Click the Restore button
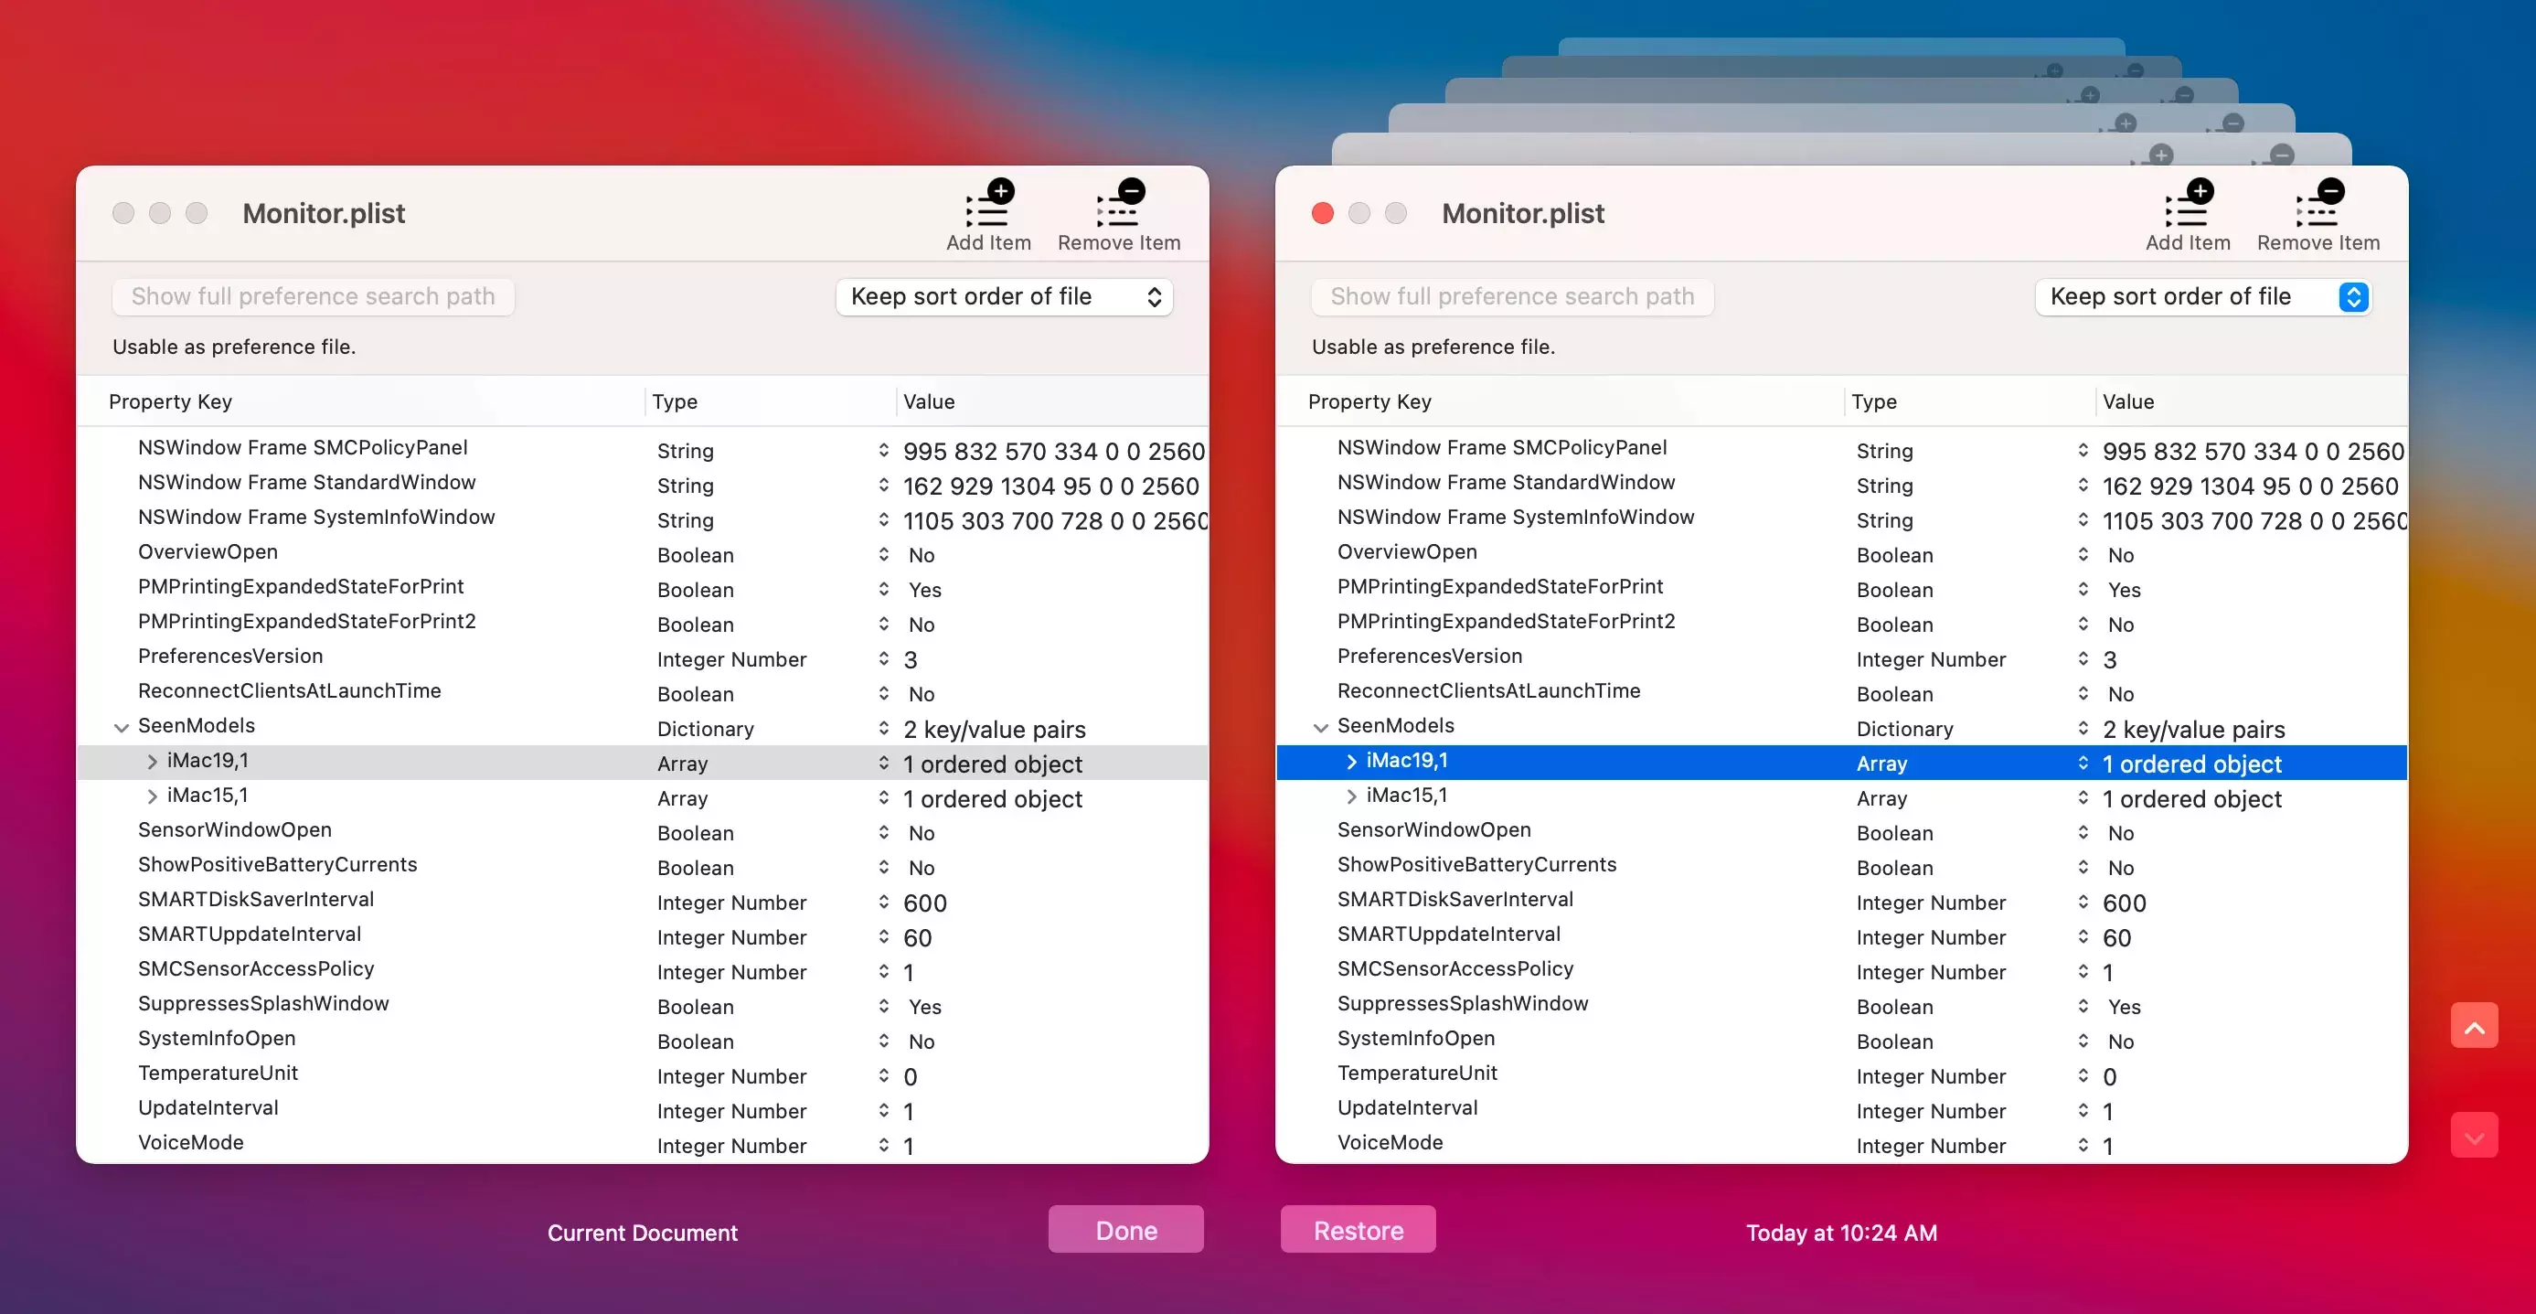Screen dimensions: 2536x1314 coord(1357,1229)
